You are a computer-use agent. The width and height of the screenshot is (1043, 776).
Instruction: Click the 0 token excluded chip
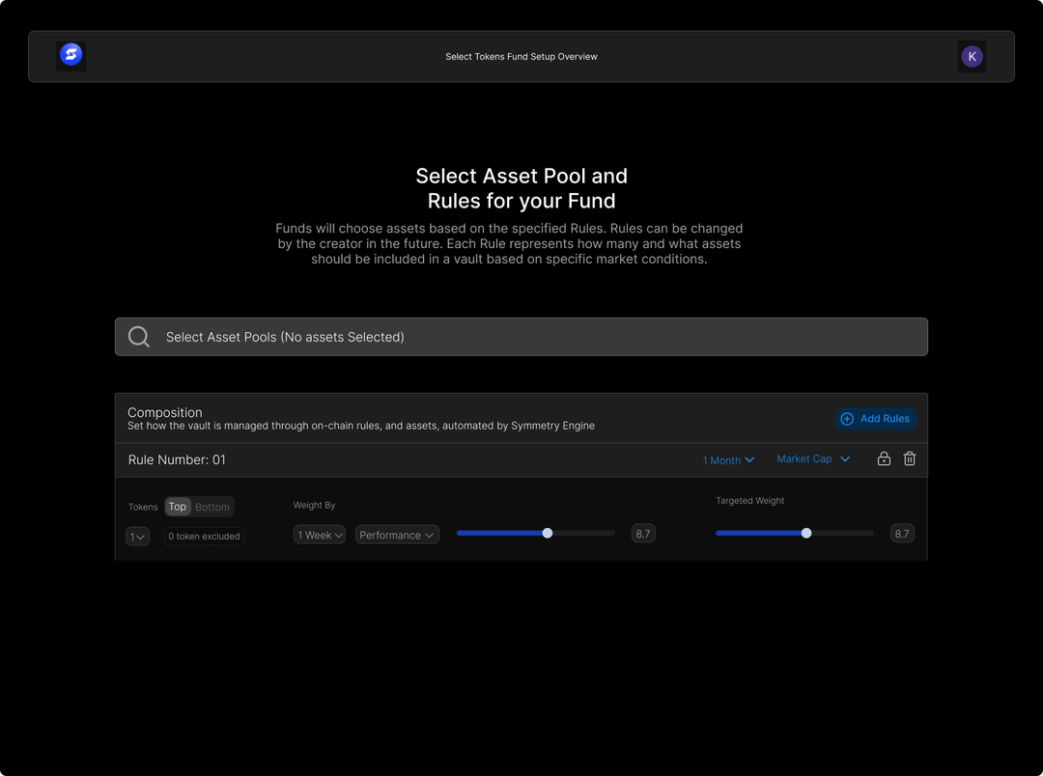pyautogui.click(x=204, y=537)
